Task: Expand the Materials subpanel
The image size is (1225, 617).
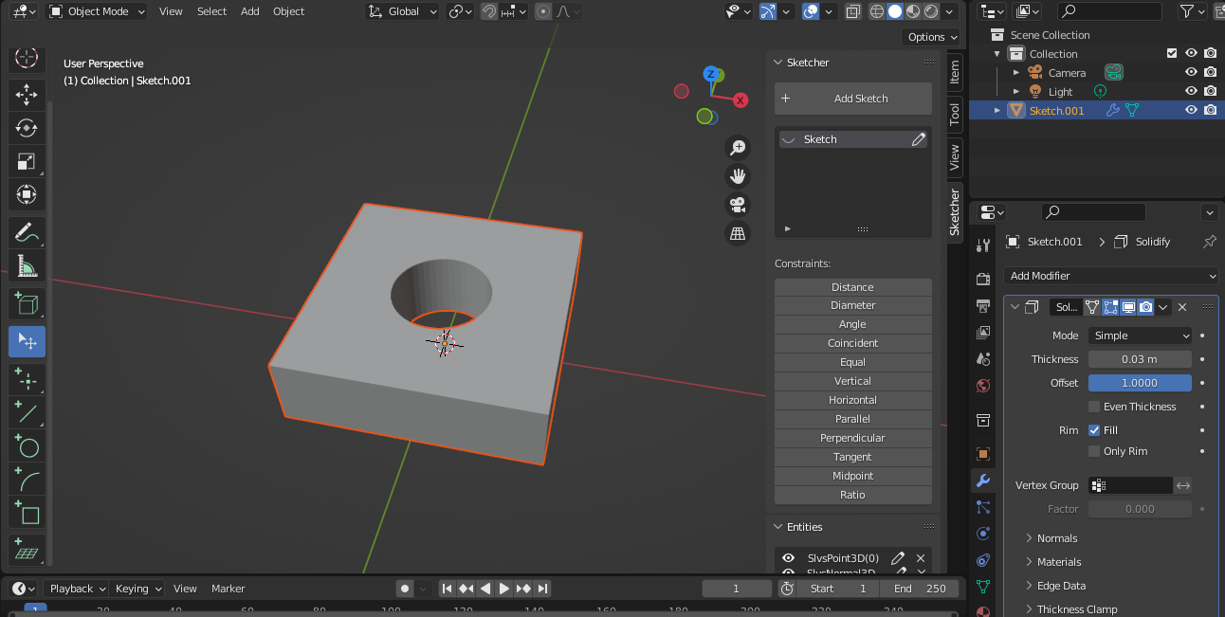Action: (1058, 562)
